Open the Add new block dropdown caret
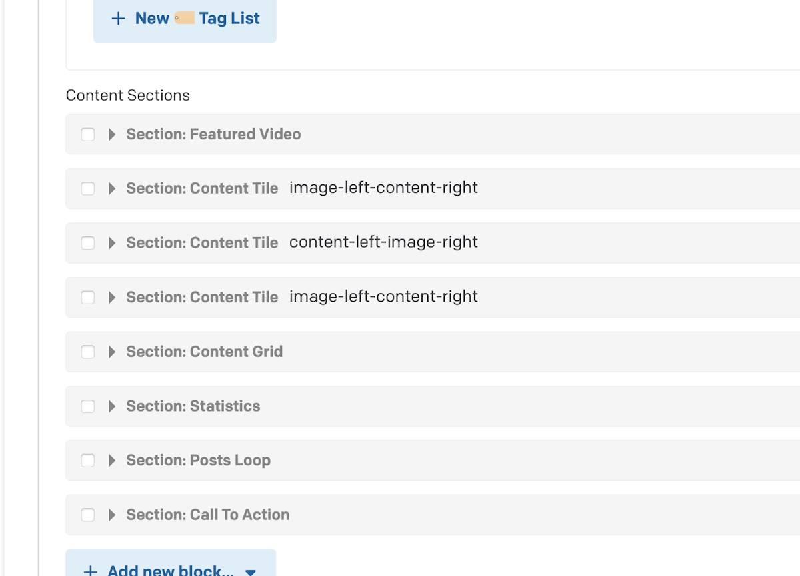This screenshot has height=576, width=800. [x=251, y=572]
